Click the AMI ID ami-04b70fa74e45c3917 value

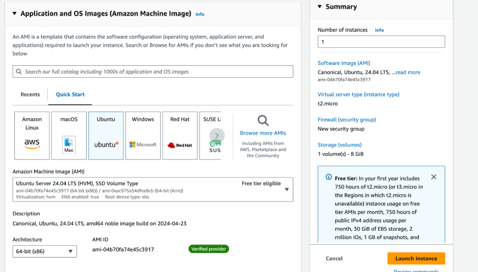[123, 249]
